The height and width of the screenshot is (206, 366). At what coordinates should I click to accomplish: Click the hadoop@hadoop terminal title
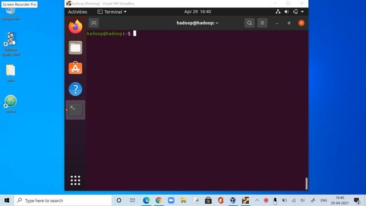tap(197, 23)
